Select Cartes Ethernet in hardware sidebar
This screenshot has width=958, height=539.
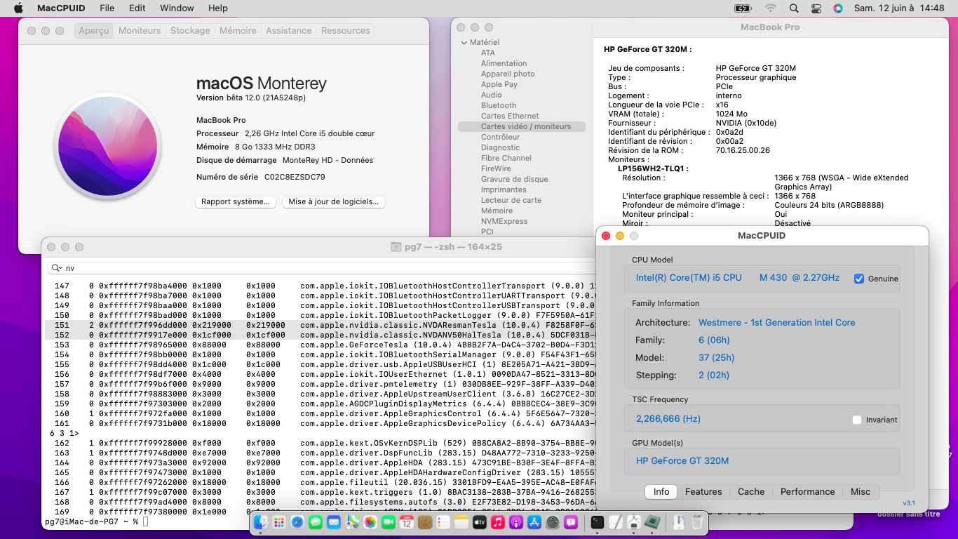510,116
